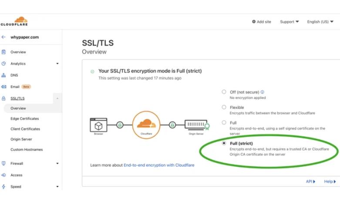Choose the Full encryption radio option

coord(224,123)
